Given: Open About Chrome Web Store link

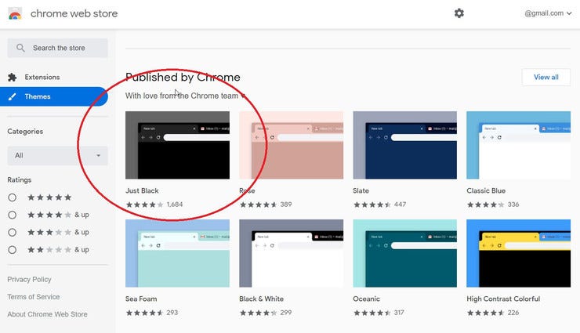Looking at the screenshot, I should coord(47,314).
